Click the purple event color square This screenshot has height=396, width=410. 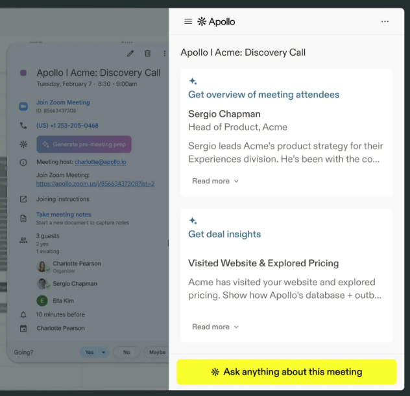tap(23, 73)
